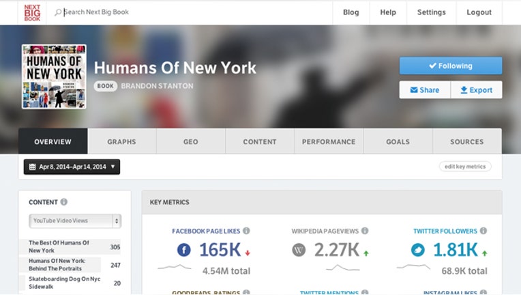Open the Content tab
521x295 pixels.
(260, 141)
